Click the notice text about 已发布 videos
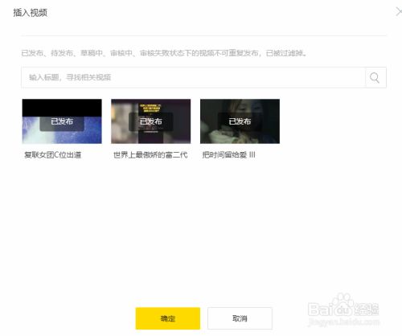 point(164,53)
